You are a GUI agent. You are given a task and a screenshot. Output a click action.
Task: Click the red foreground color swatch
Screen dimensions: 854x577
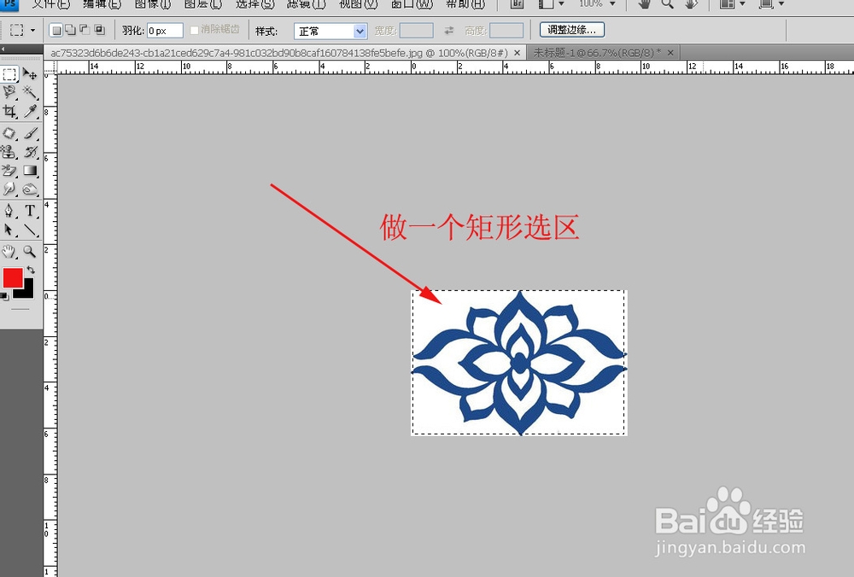tap(12, 277)
